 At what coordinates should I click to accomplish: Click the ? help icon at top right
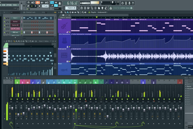coord(133,3)
